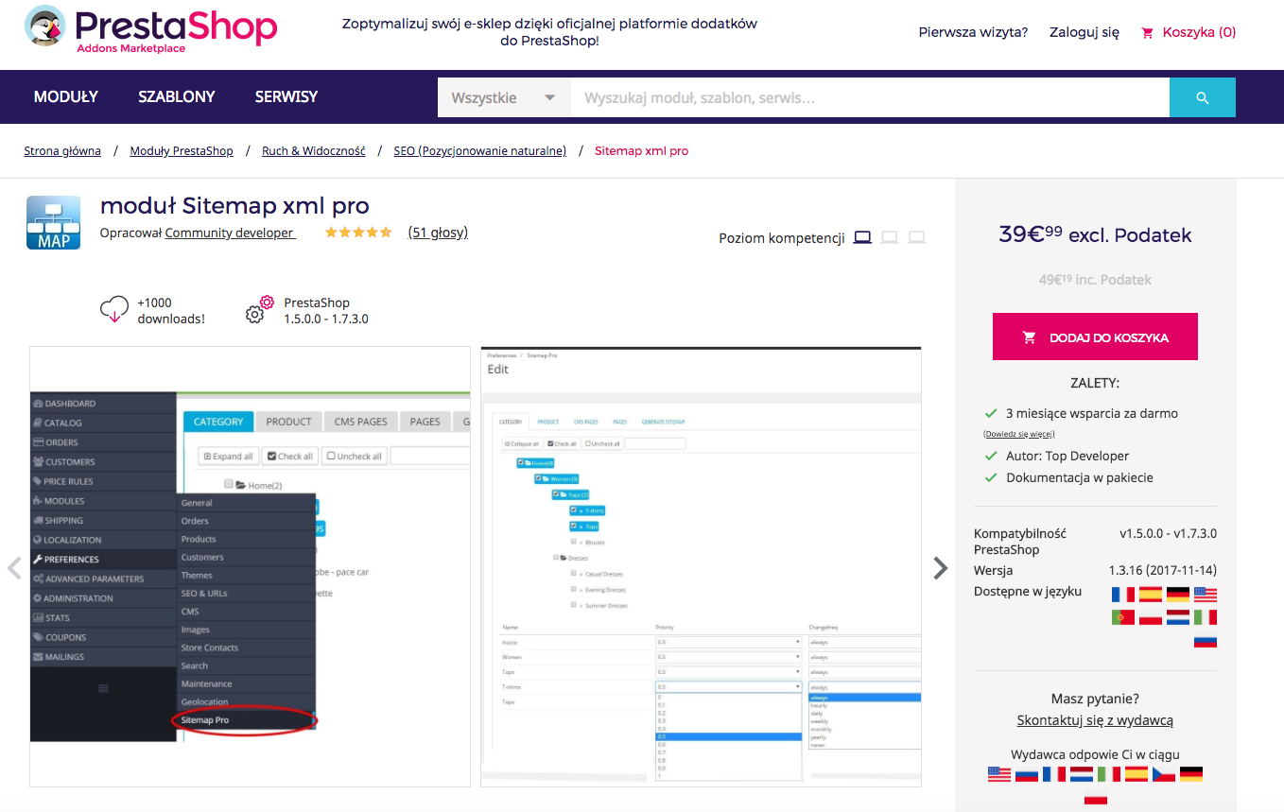Open the Wszystkie search category dropdown
Image resolution: width=1284 pixels, height=812 pixels.
[504, 97]
